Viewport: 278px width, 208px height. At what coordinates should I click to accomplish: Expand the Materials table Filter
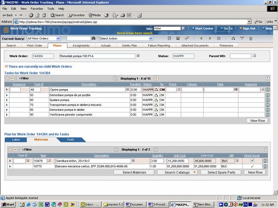coord(27,149)
